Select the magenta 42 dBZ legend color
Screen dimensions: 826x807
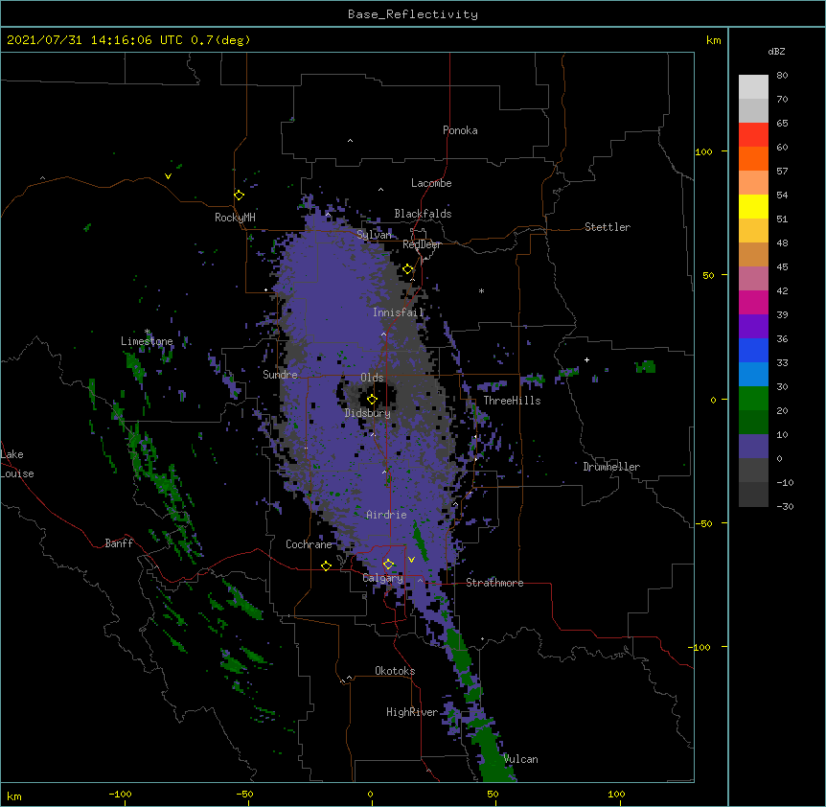click(753, 302)
